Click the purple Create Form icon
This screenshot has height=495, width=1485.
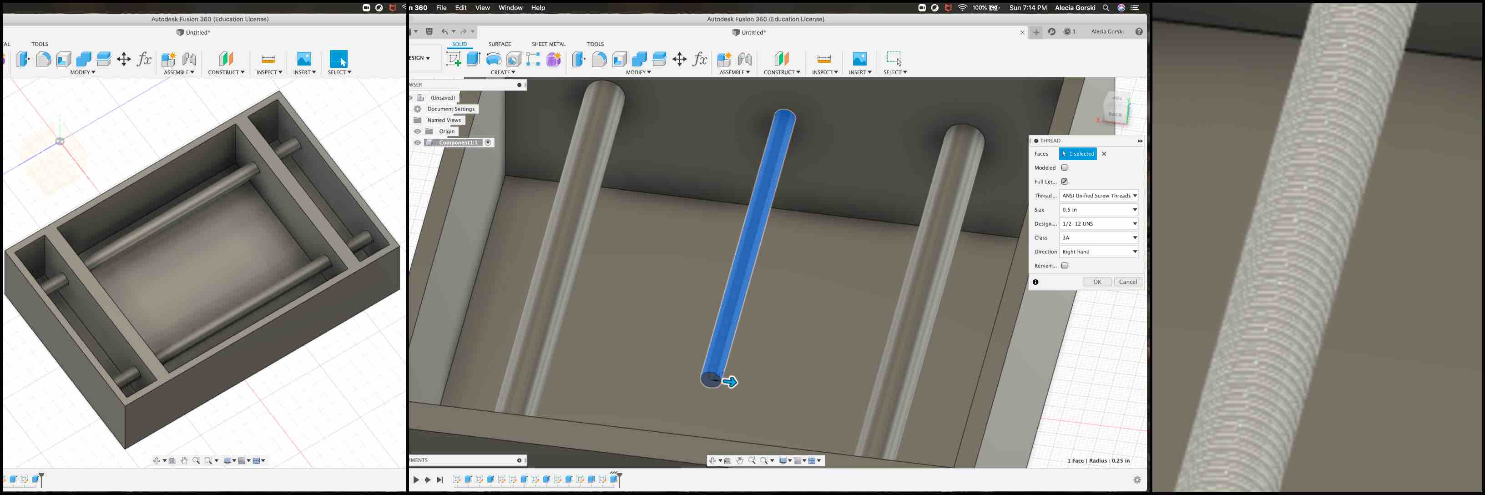click(x=553, y=59)
